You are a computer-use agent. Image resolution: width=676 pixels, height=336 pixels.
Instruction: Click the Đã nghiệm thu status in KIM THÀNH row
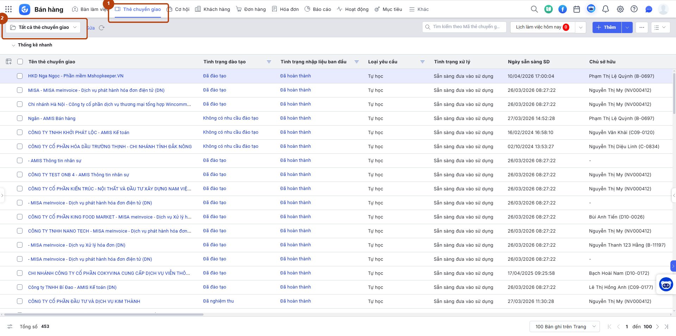[x=218, y=301]
